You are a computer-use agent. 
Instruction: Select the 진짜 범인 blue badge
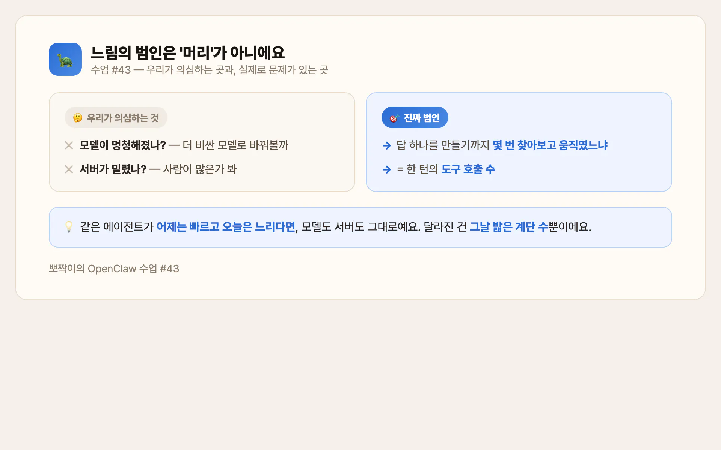[415, 118]
